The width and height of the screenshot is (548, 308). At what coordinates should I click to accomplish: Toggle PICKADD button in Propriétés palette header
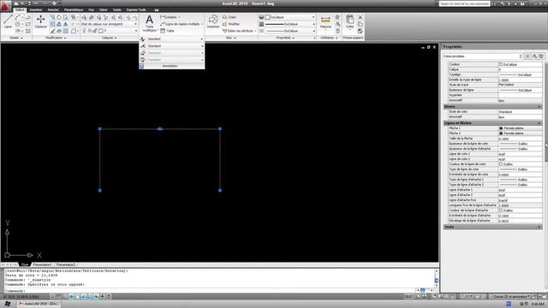(527, 56)
